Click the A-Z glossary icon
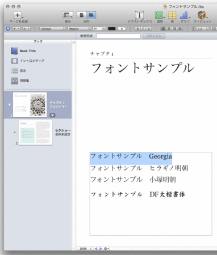The image size is (217, 255). tap(15, 81)
